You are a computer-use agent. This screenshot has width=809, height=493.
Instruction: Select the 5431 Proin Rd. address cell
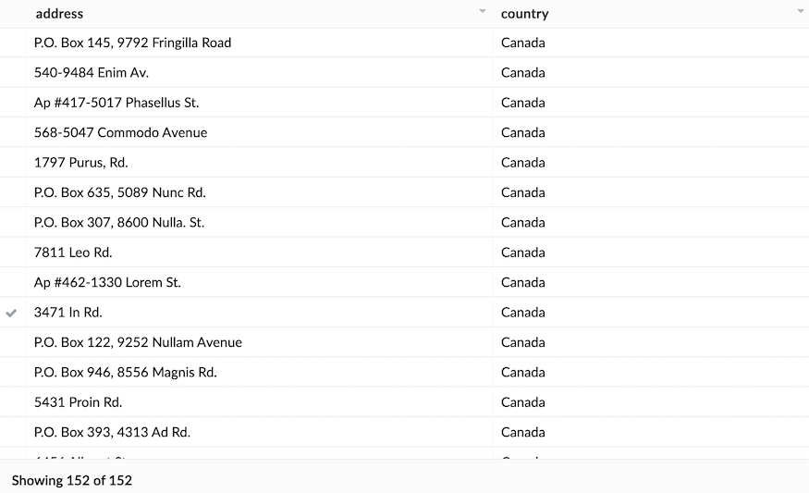tap(79, 402)
